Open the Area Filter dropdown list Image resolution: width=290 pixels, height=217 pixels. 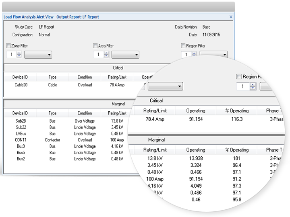point(125,55)
